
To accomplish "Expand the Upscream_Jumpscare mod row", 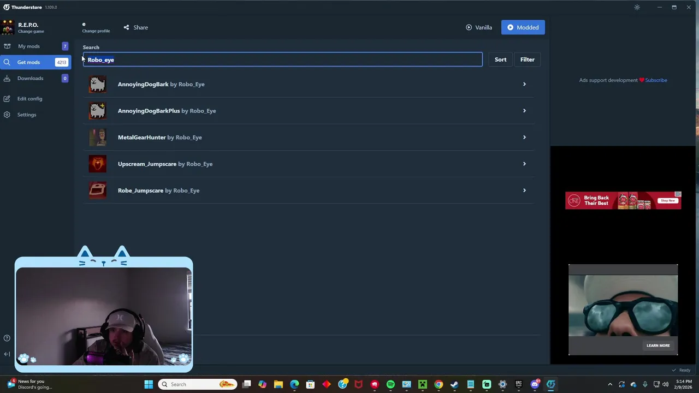I will click(x=308, y=164).
